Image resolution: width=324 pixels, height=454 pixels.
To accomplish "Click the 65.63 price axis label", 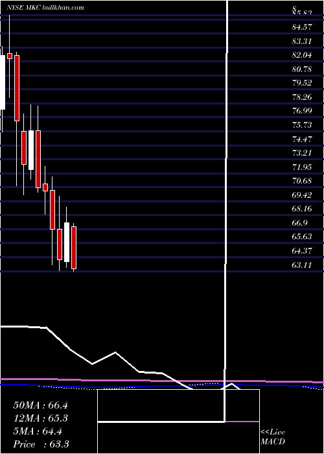I will pyautogui.click(x=302, y=237).
